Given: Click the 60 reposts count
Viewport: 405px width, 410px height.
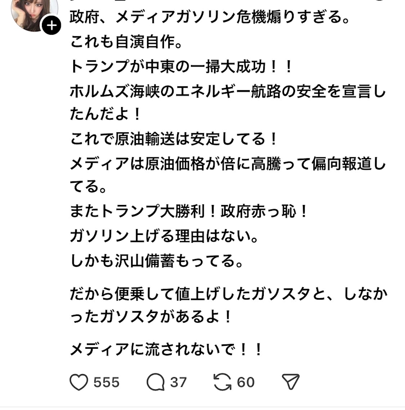Looking at the screenshot, I should click(245, 383).
